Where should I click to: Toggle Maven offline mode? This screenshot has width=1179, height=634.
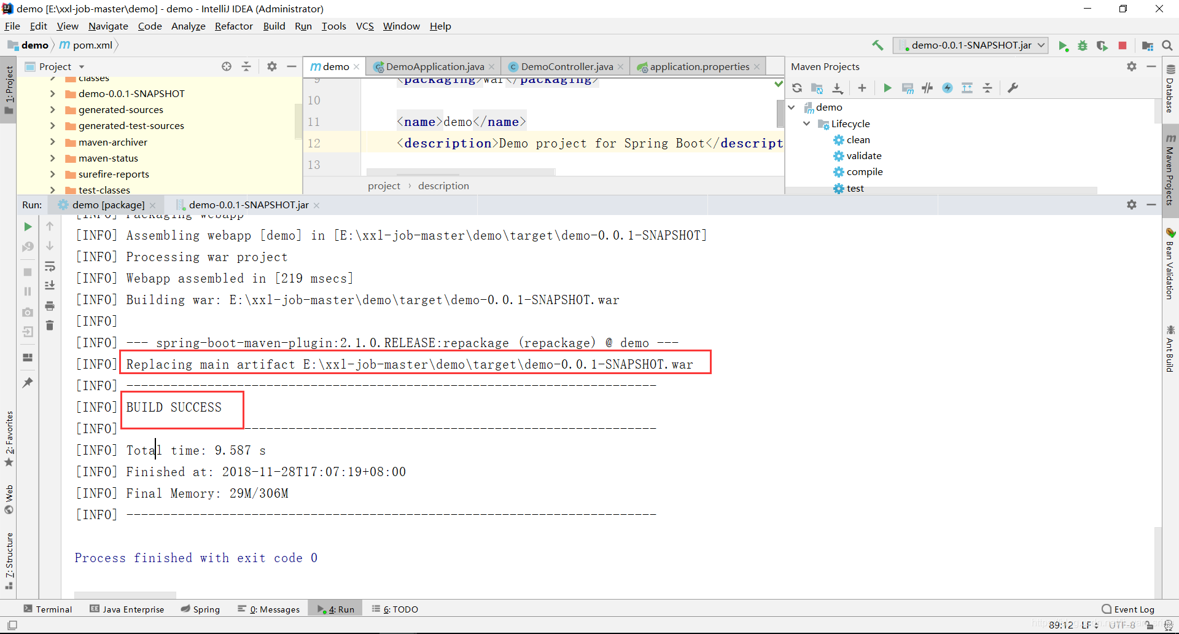(x=927, y=88)
